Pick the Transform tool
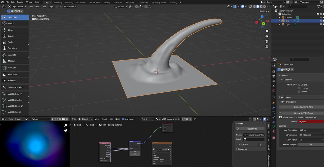 click(15, 48)
